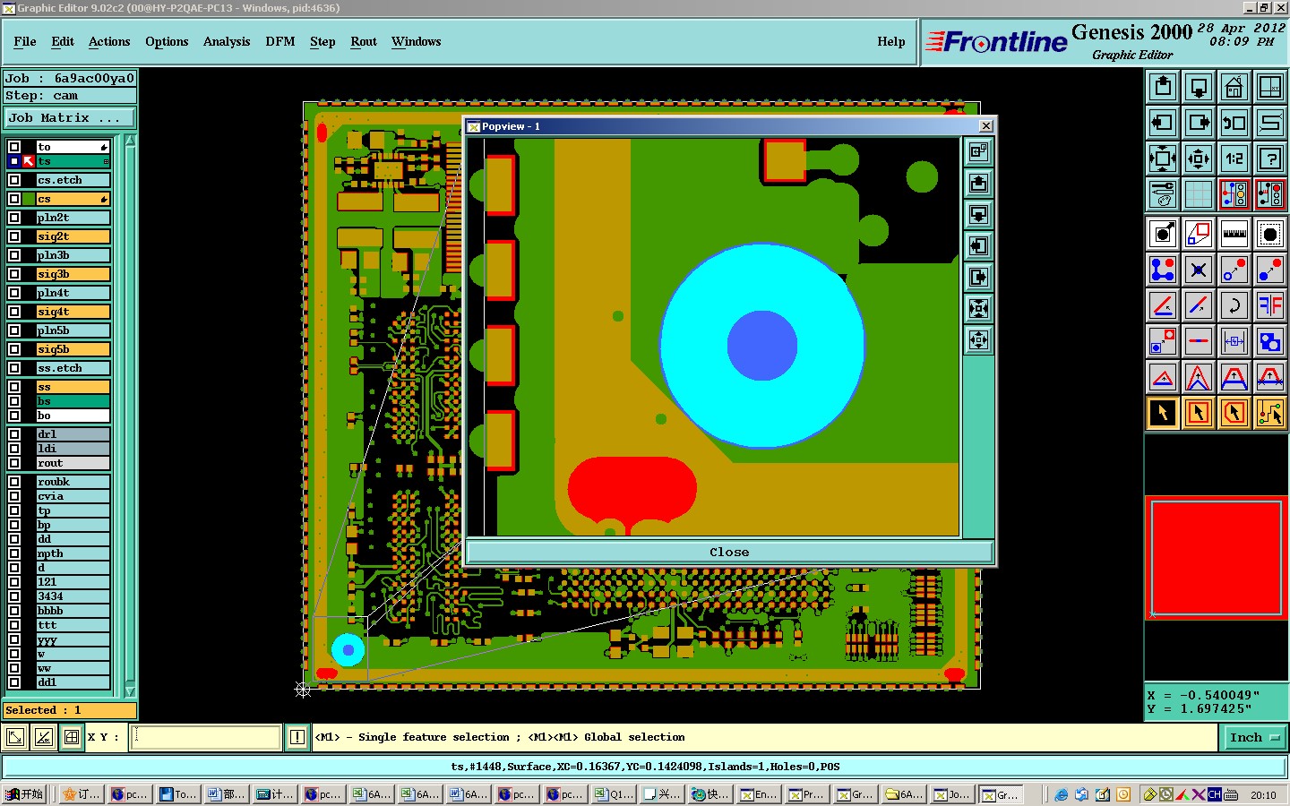Click the pan down icon in Popview sidebar
This screenshot has width=1290, height=806.
[978, 215]
